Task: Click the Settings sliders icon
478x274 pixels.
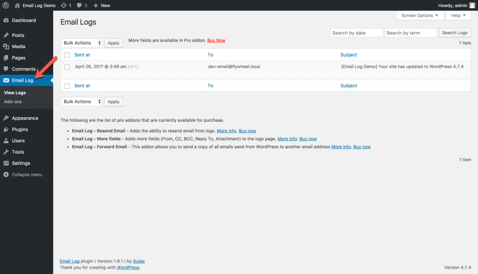Action: point(6,163)
